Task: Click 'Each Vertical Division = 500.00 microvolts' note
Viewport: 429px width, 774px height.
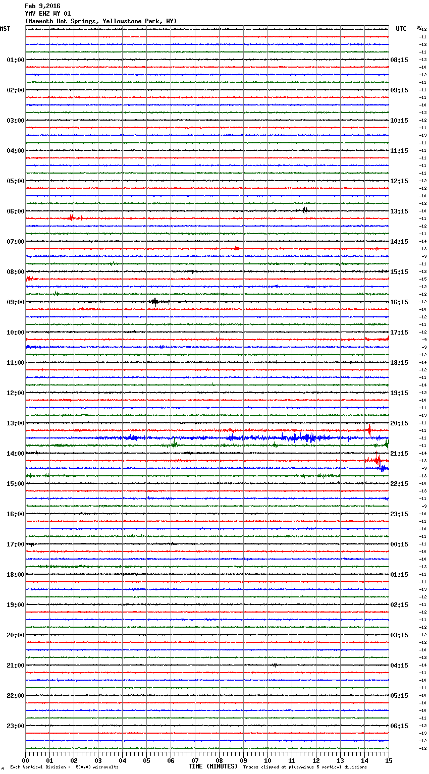Action: [x=64, y=767]
